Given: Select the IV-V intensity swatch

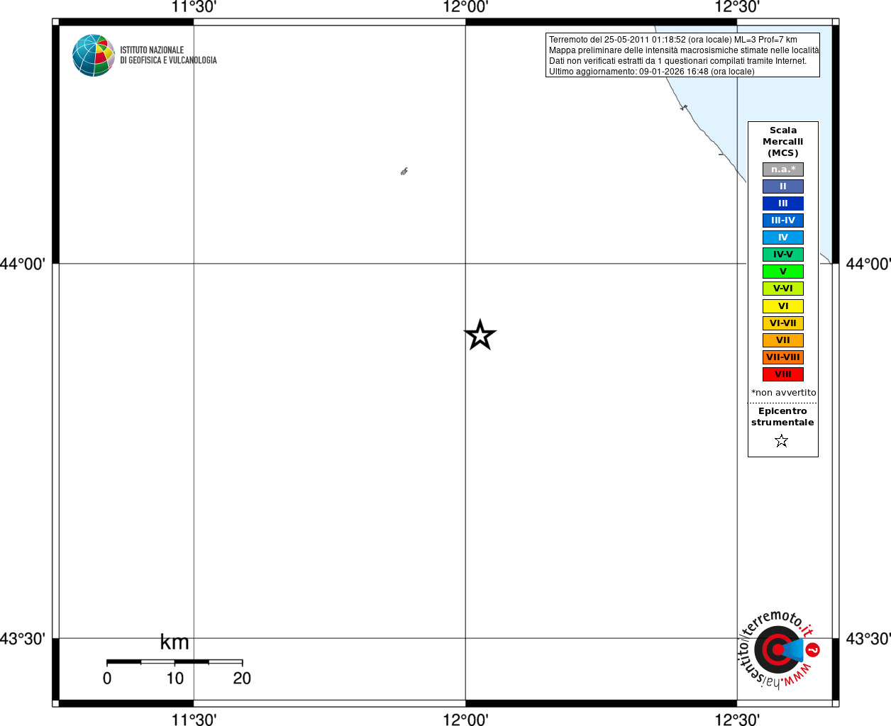Looking at the screenshot, I should tap(783, 255).
